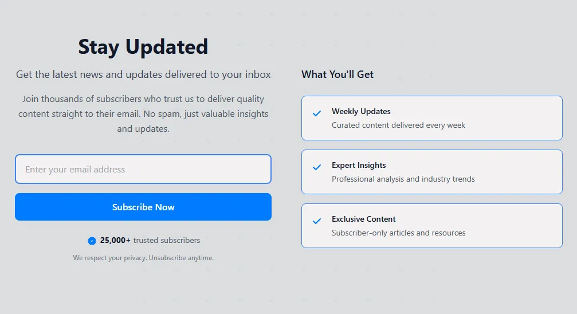Click "Subscriber-only articles and resources" description

(398, 233)
